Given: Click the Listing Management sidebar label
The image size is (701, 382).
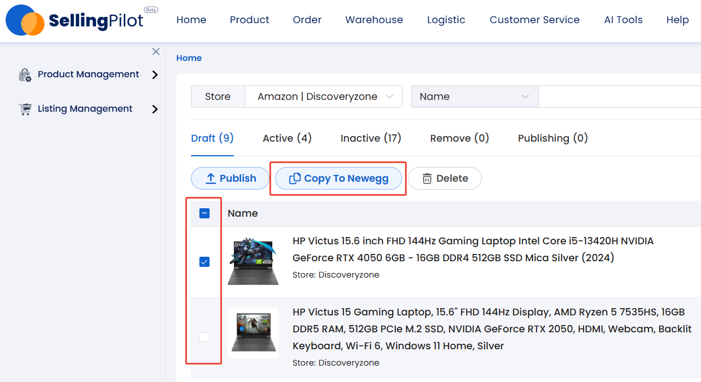Looking at the screenshot, I should [85, 109].
